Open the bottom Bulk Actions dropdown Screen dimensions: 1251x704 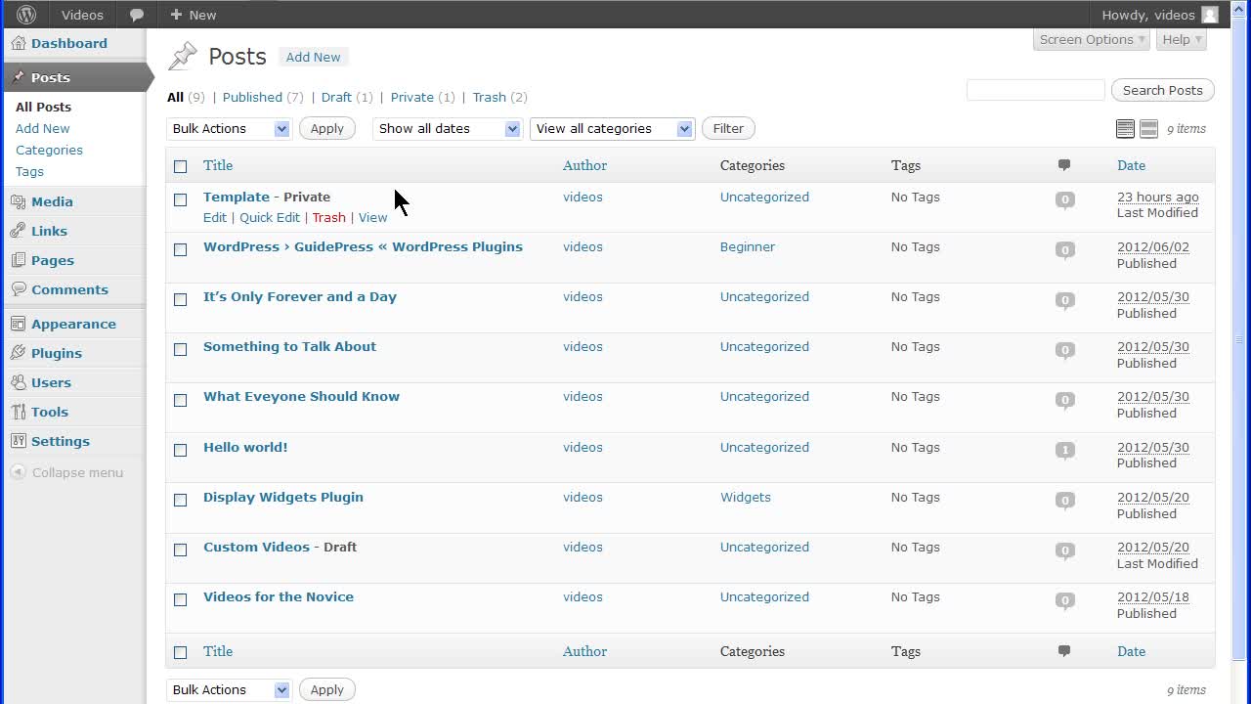(230, 690)
